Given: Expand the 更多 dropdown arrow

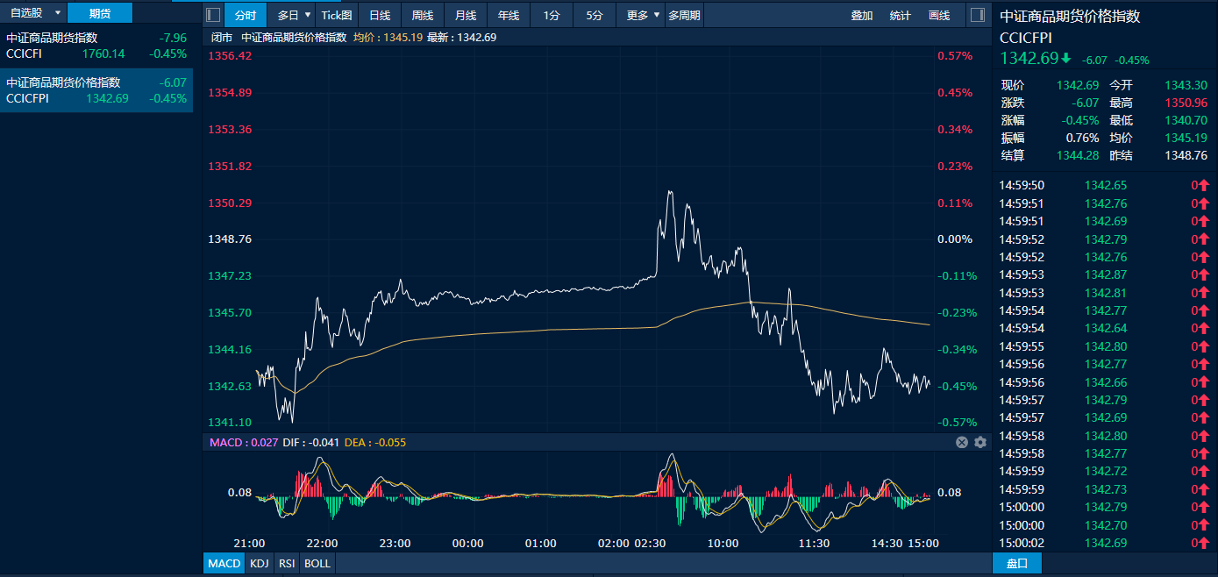Looking at the screenshot, I should [657, 15].
